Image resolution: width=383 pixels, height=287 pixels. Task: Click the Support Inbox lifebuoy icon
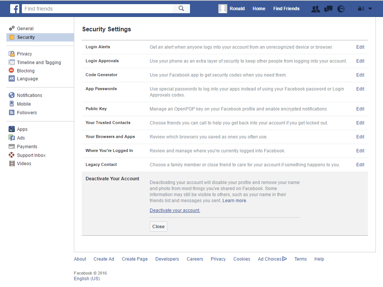click(x=12, y=155)
